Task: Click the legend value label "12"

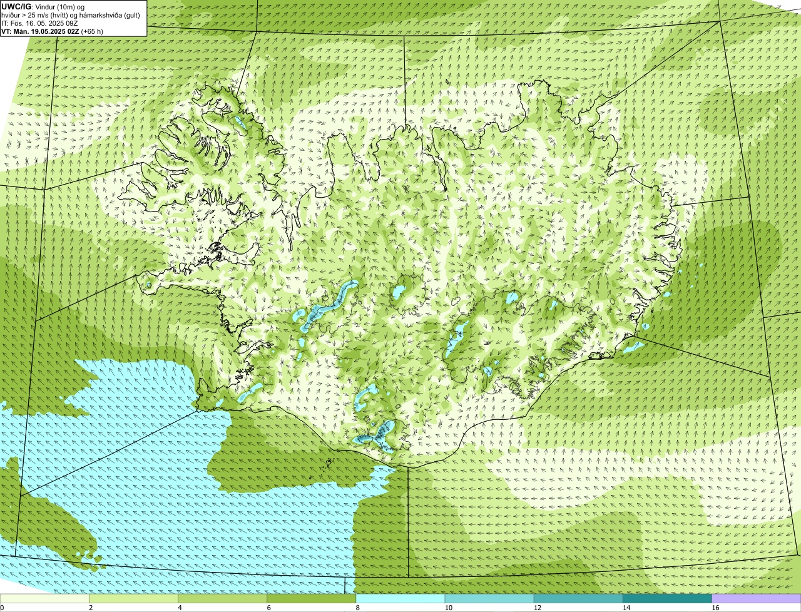Action: [537, 608]
